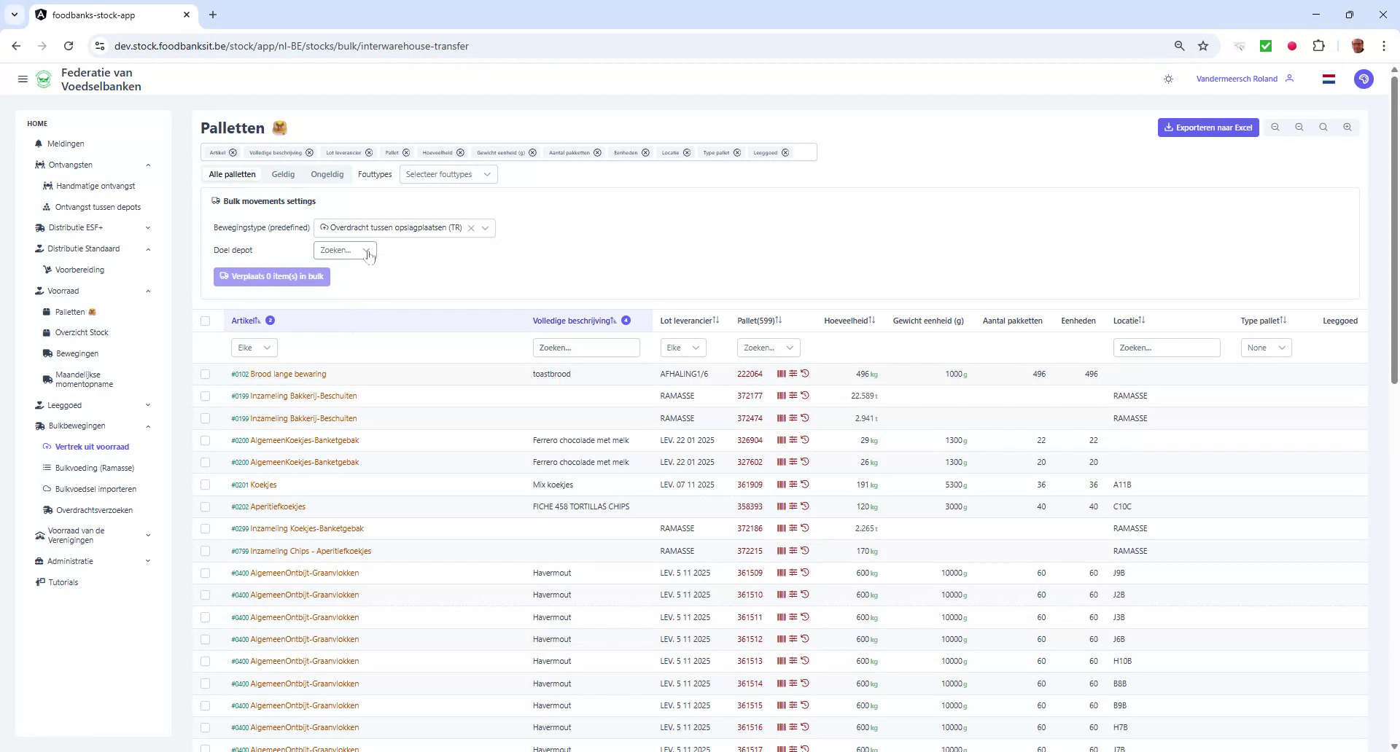The height and width of the screenshot is (752, 1400).
Task: Toggle the light/dark theme sun icon
Action: click(x=1169, y=79)
